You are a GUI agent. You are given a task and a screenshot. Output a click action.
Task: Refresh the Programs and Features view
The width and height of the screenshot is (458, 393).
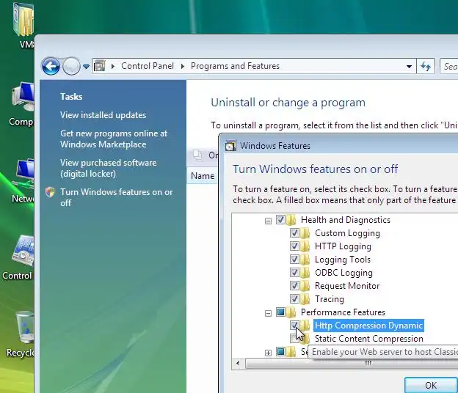[x=426, y=66]
